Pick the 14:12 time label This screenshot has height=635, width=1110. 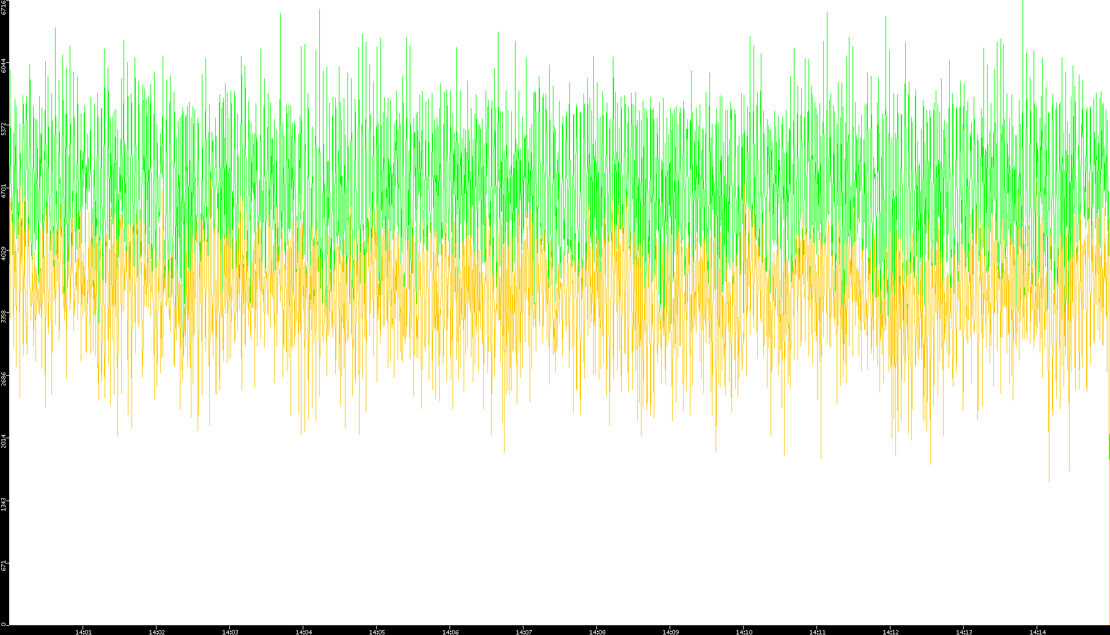click(890, 632)
